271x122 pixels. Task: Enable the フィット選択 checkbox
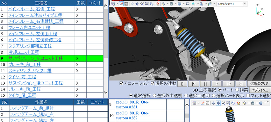[248, 95]
